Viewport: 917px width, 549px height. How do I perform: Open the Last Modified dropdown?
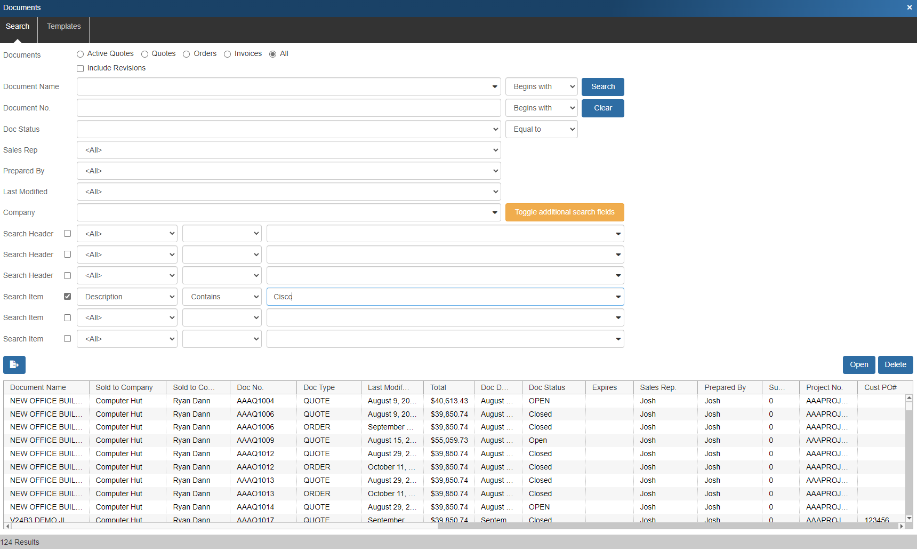[x=288, y=192]
